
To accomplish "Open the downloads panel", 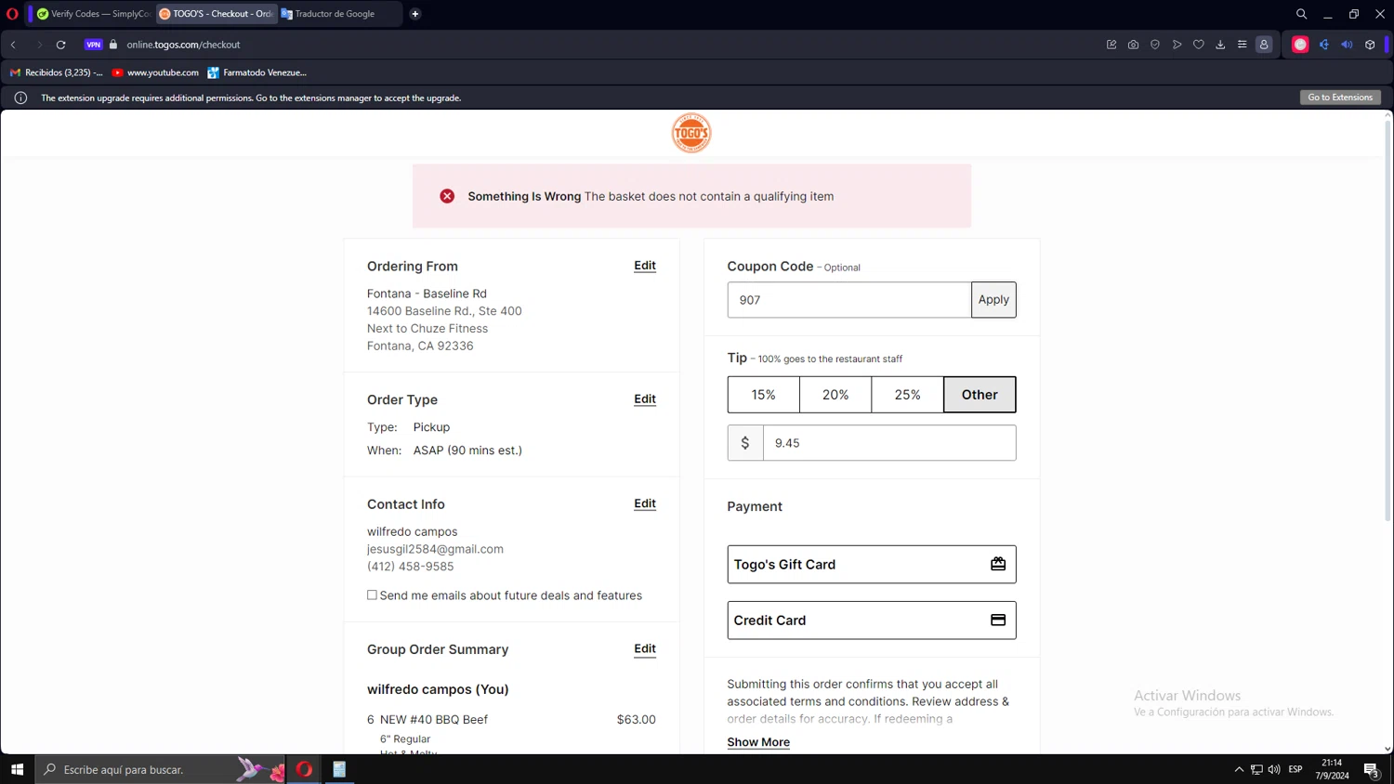I will (x=1220, y=45).
